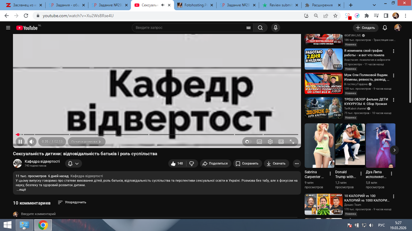The width and height of the screenshot is (412, 231).
Task: Reload the page with the refresh icon
Action: click(x=26, y=16)
